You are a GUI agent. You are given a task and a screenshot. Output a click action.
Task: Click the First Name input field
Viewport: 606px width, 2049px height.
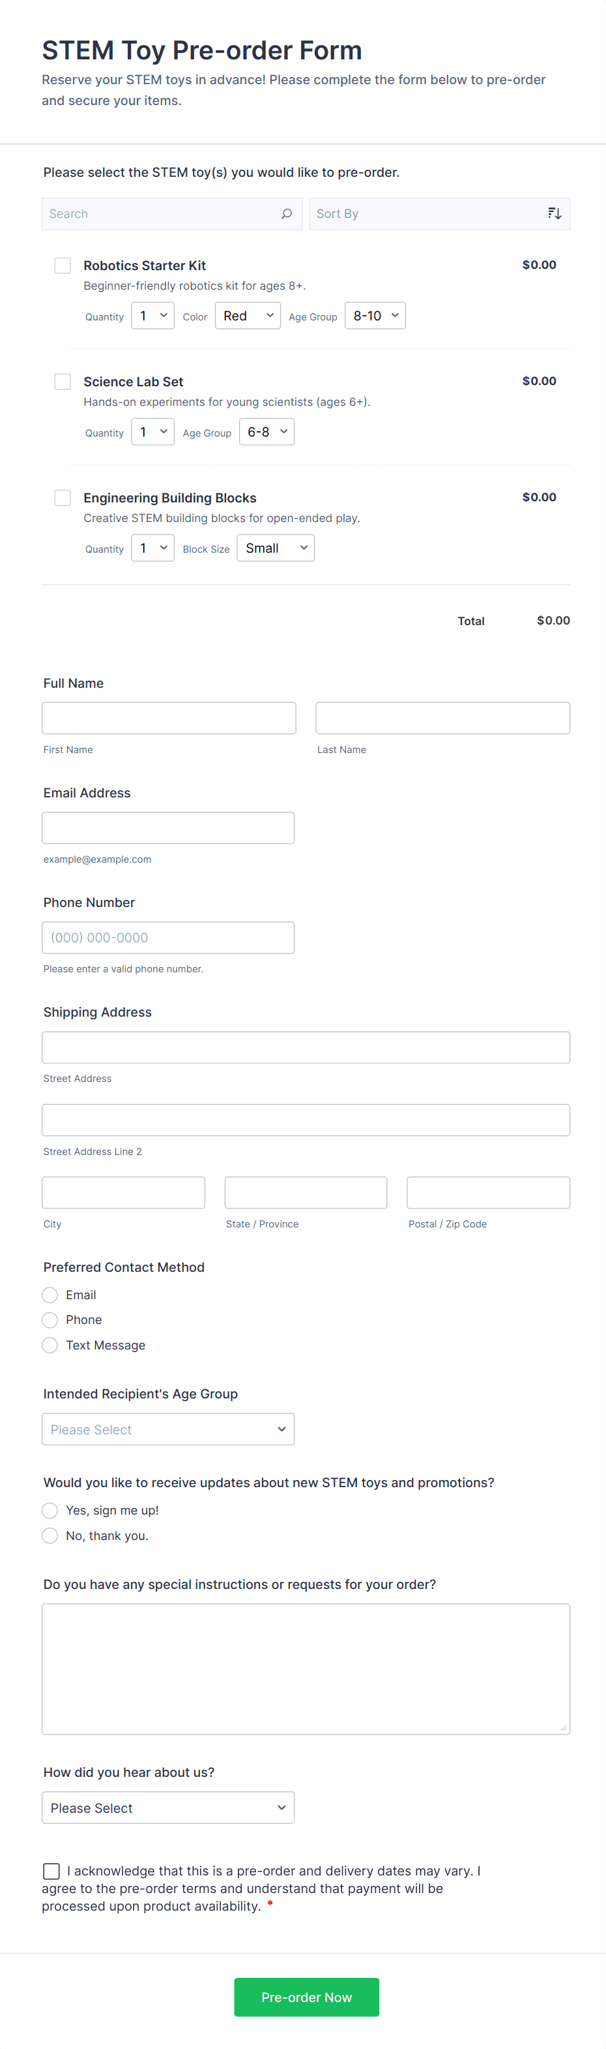169,718
